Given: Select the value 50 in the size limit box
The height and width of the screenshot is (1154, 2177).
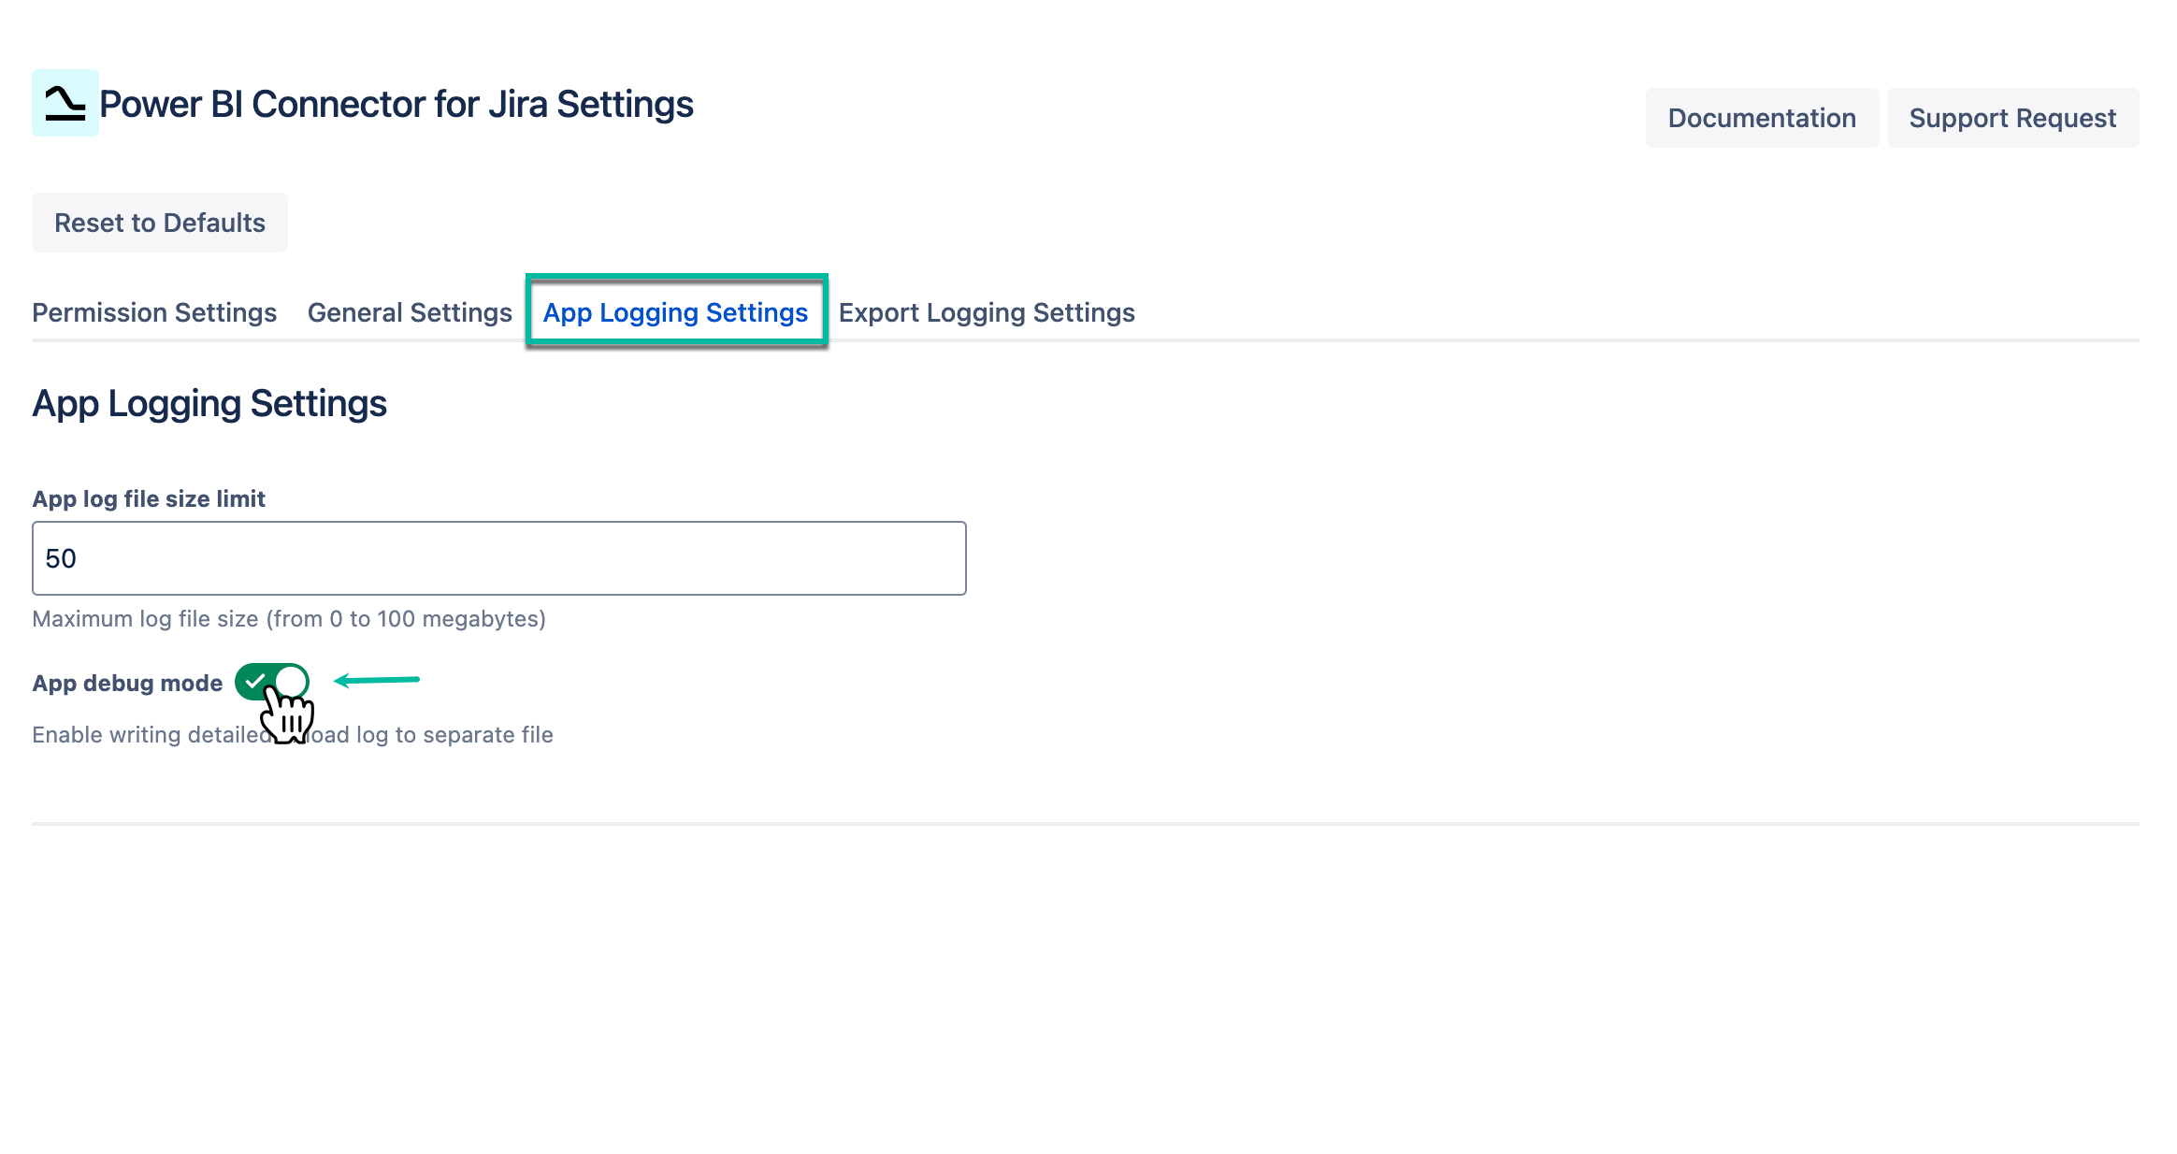Looking at the screenshot, I should 62,557.
